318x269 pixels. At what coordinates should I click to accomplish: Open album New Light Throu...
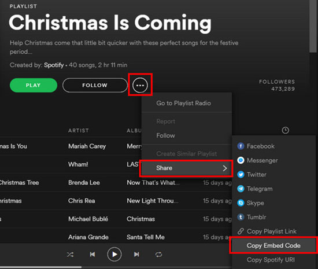[x=153, y=201]
